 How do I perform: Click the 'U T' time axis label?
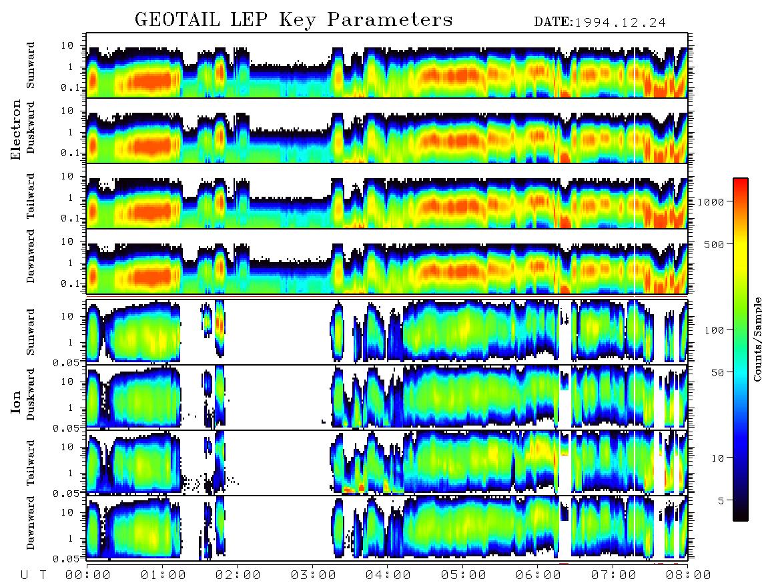tap(33, 576)
